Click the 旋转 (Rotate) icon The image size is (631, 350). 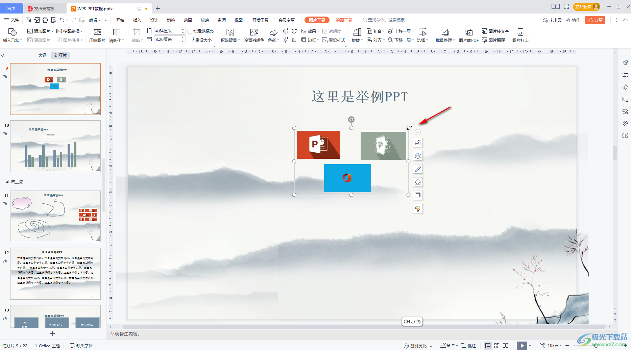pyautogui.click(x=357, y=32)
